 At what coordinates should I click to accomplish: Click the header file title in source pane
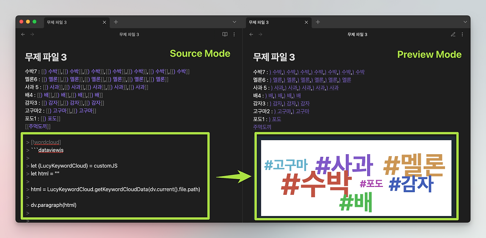click(x=129, y=34)
